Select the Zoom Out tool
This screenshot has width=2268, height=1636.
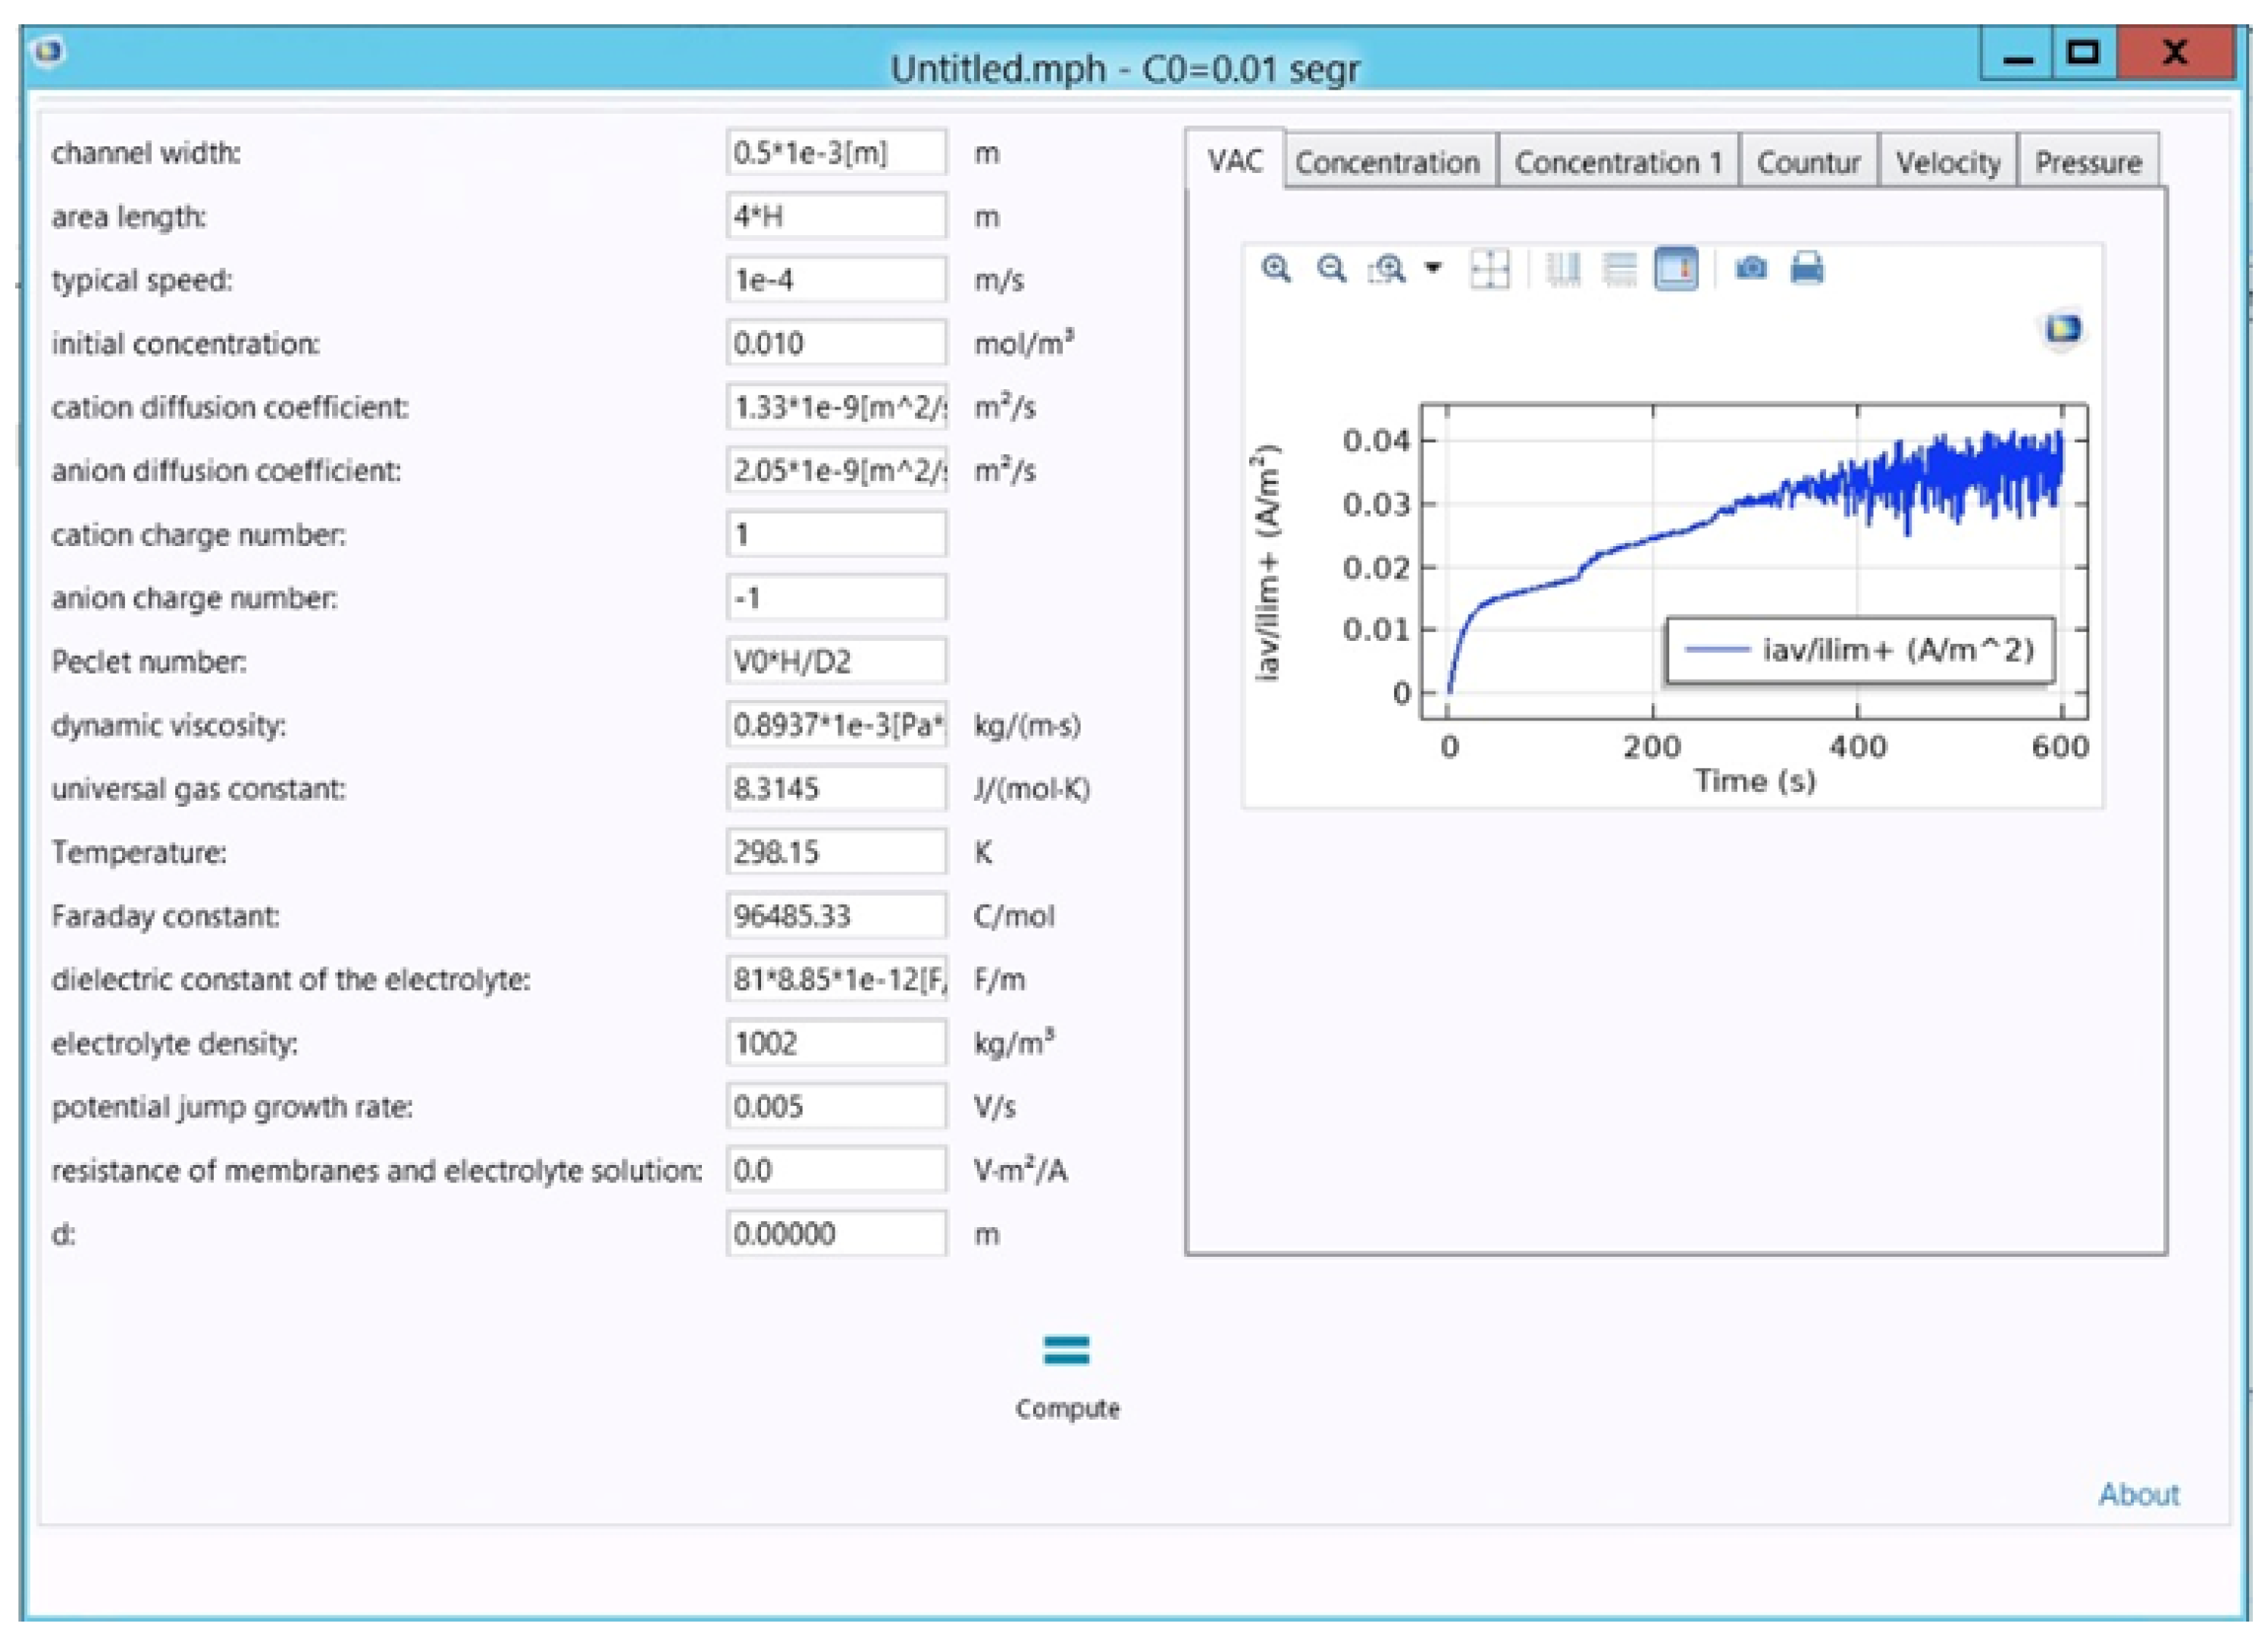click(1332, 270)
